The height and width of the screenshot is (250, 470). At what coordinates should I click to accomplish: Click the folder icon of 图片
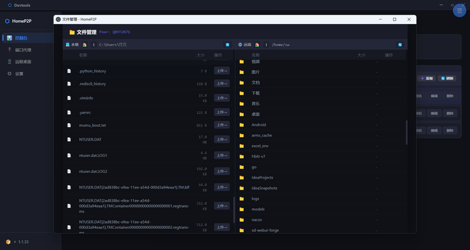pos(241,72)
